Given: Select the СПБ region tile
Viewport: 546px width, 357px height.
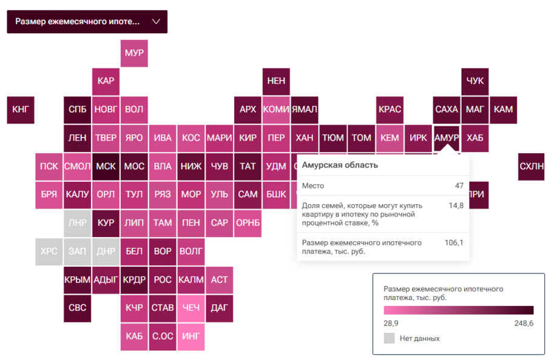Looking at the screenshot, I should click(x=77, y=110).
